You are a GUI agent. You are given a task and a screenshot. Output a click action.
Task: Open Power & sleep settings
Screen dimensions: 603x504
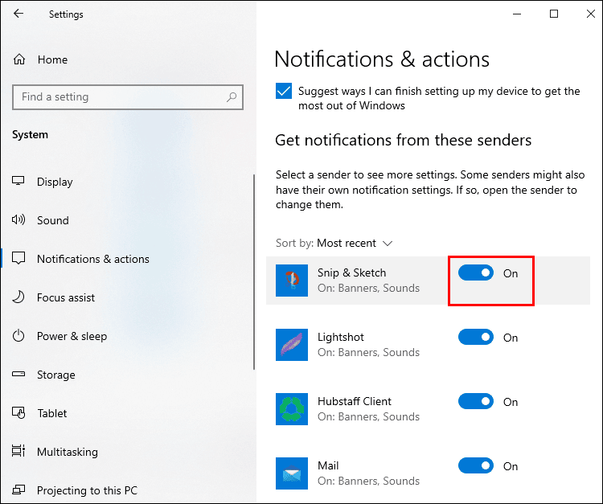[72, 336]
